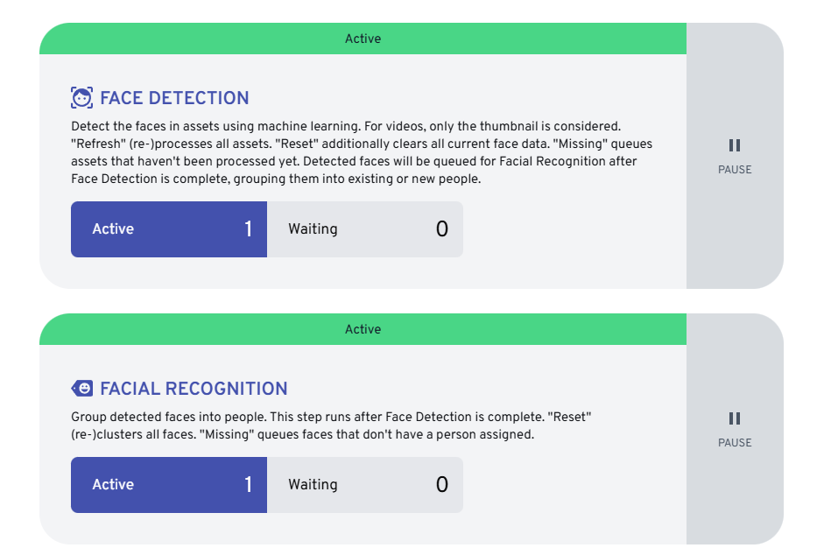Click the FACE DETECTION heading

(x=174, y=98)
